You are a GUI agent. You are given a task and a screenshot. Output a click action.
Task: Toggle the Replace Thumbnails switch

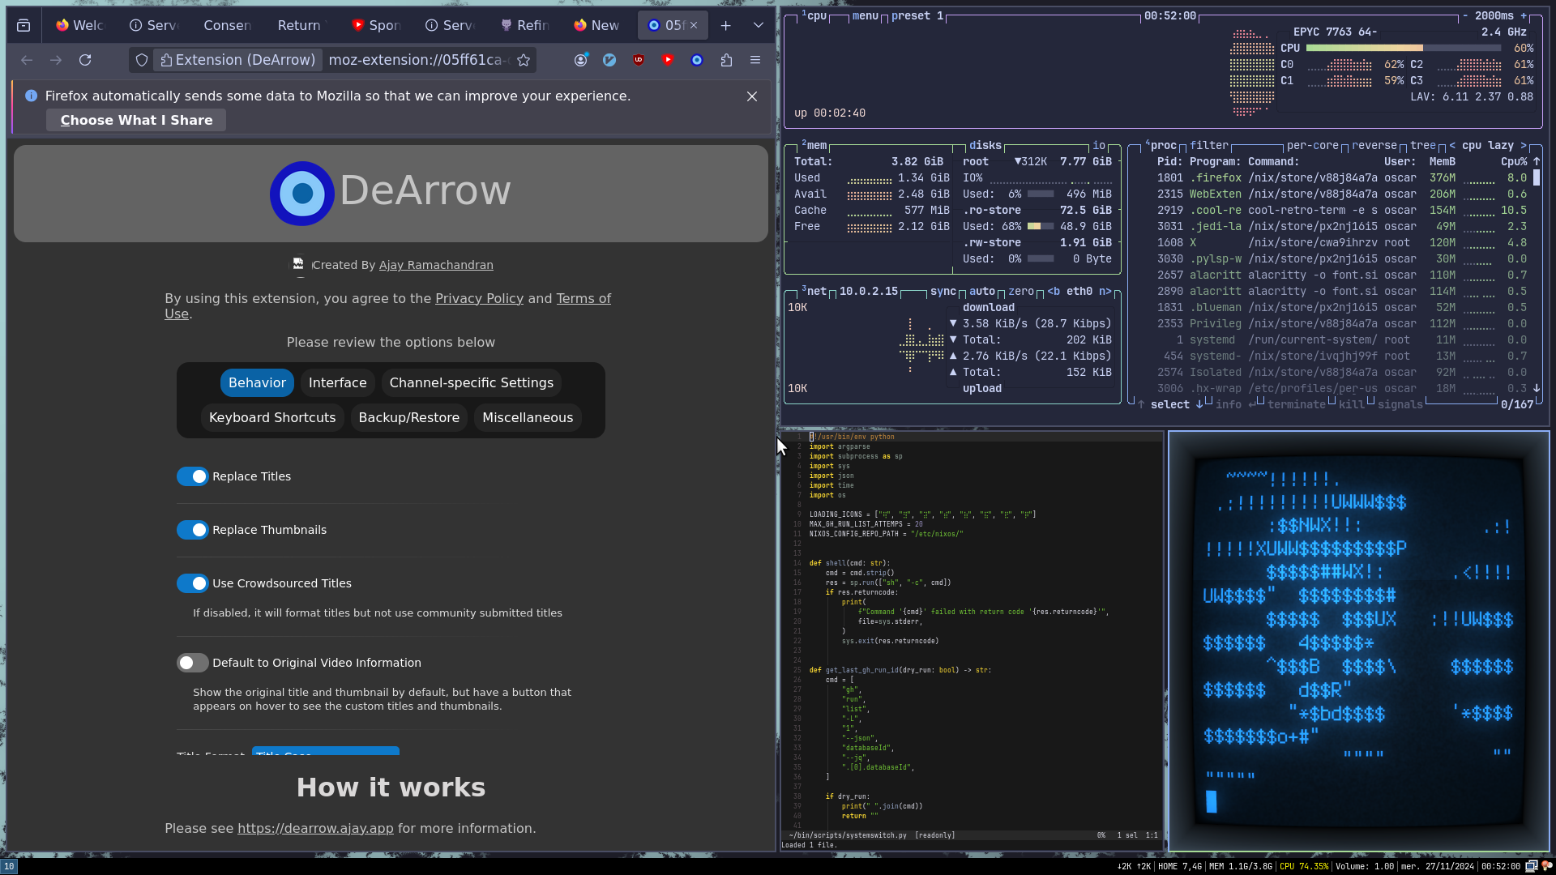[193, 530]
